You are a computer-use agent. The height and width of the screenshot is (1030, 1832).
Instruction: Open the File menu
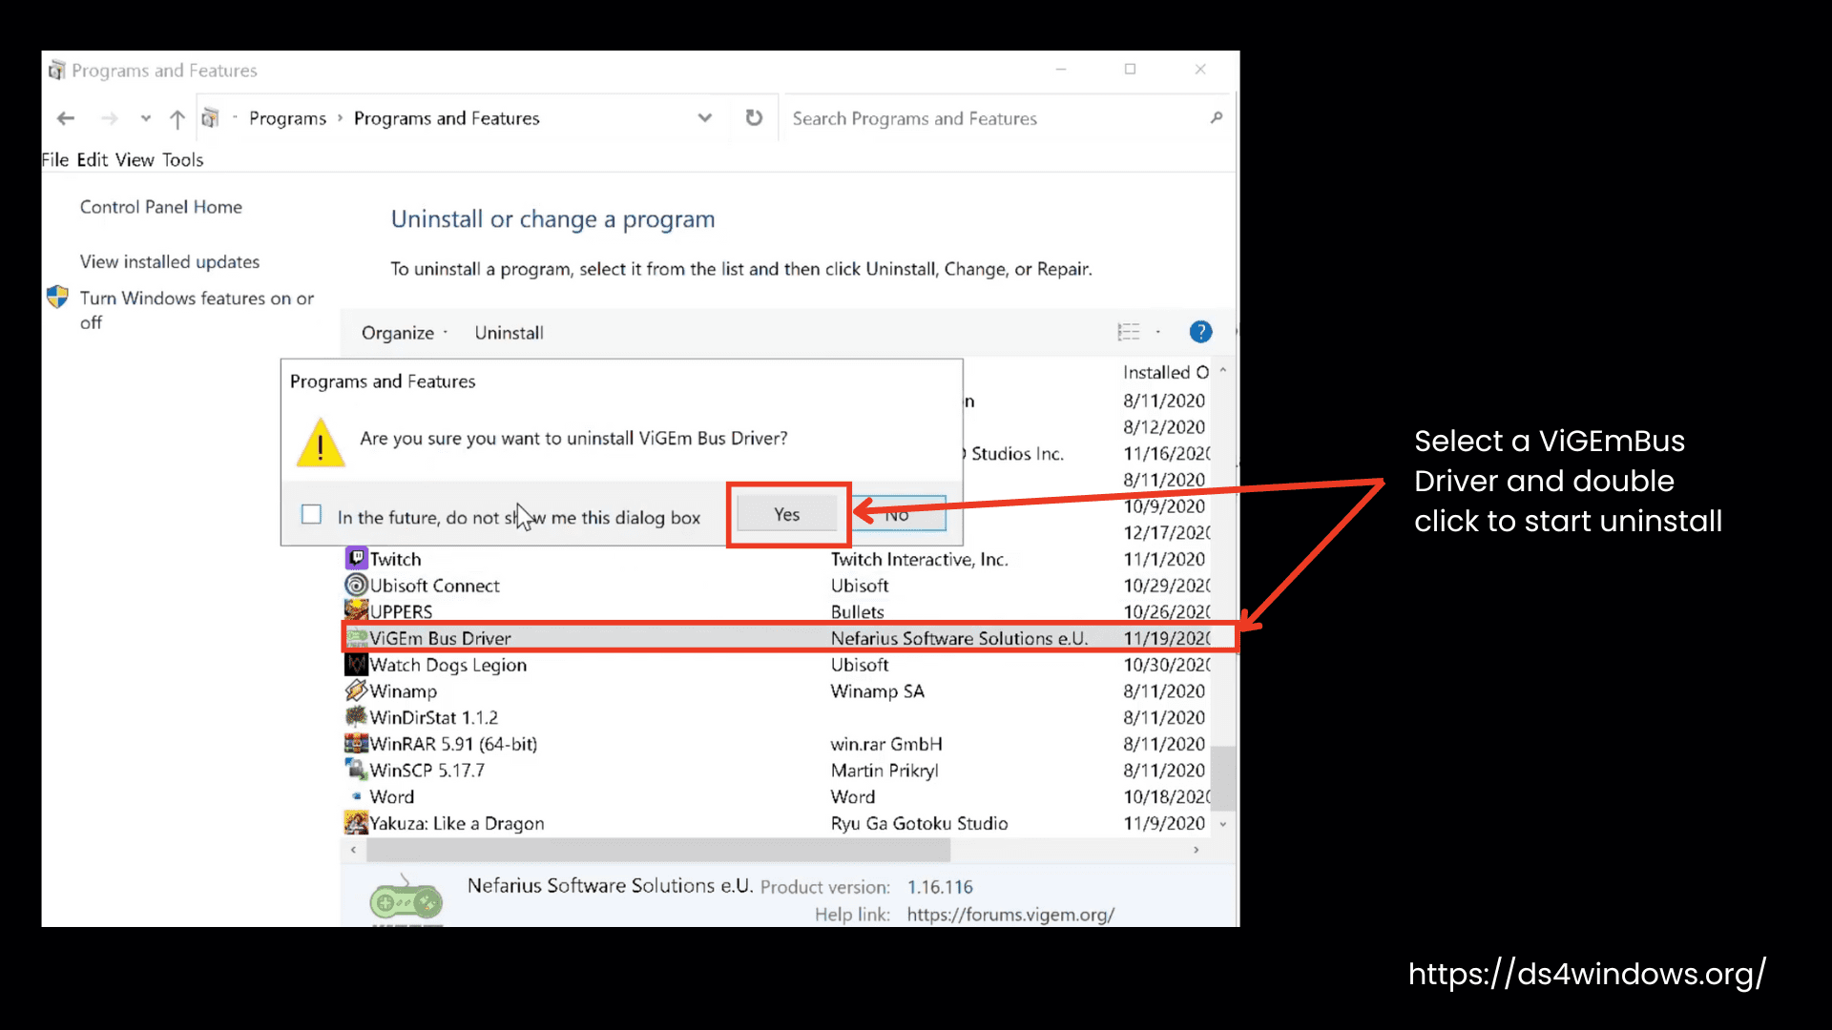click(55, 159)
